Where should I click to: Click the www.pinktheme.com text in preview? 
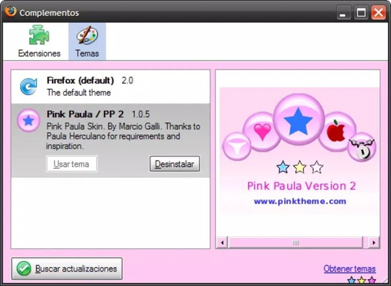coord(300,201)
